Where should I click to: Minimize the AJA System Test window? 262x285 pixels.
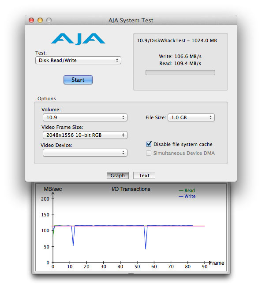(40, 20)
